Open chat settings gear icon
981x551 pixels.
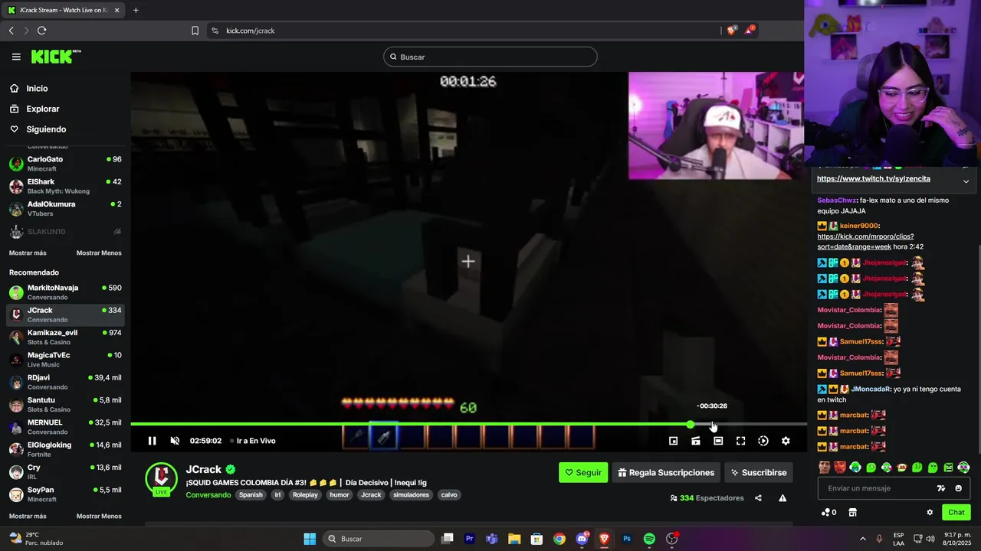930,513
